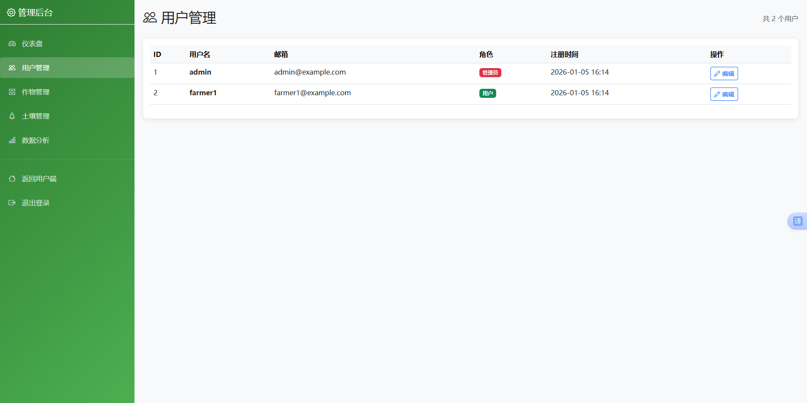Select the 用户管理 sidebar item
The image size is (807, 403).
67,68
